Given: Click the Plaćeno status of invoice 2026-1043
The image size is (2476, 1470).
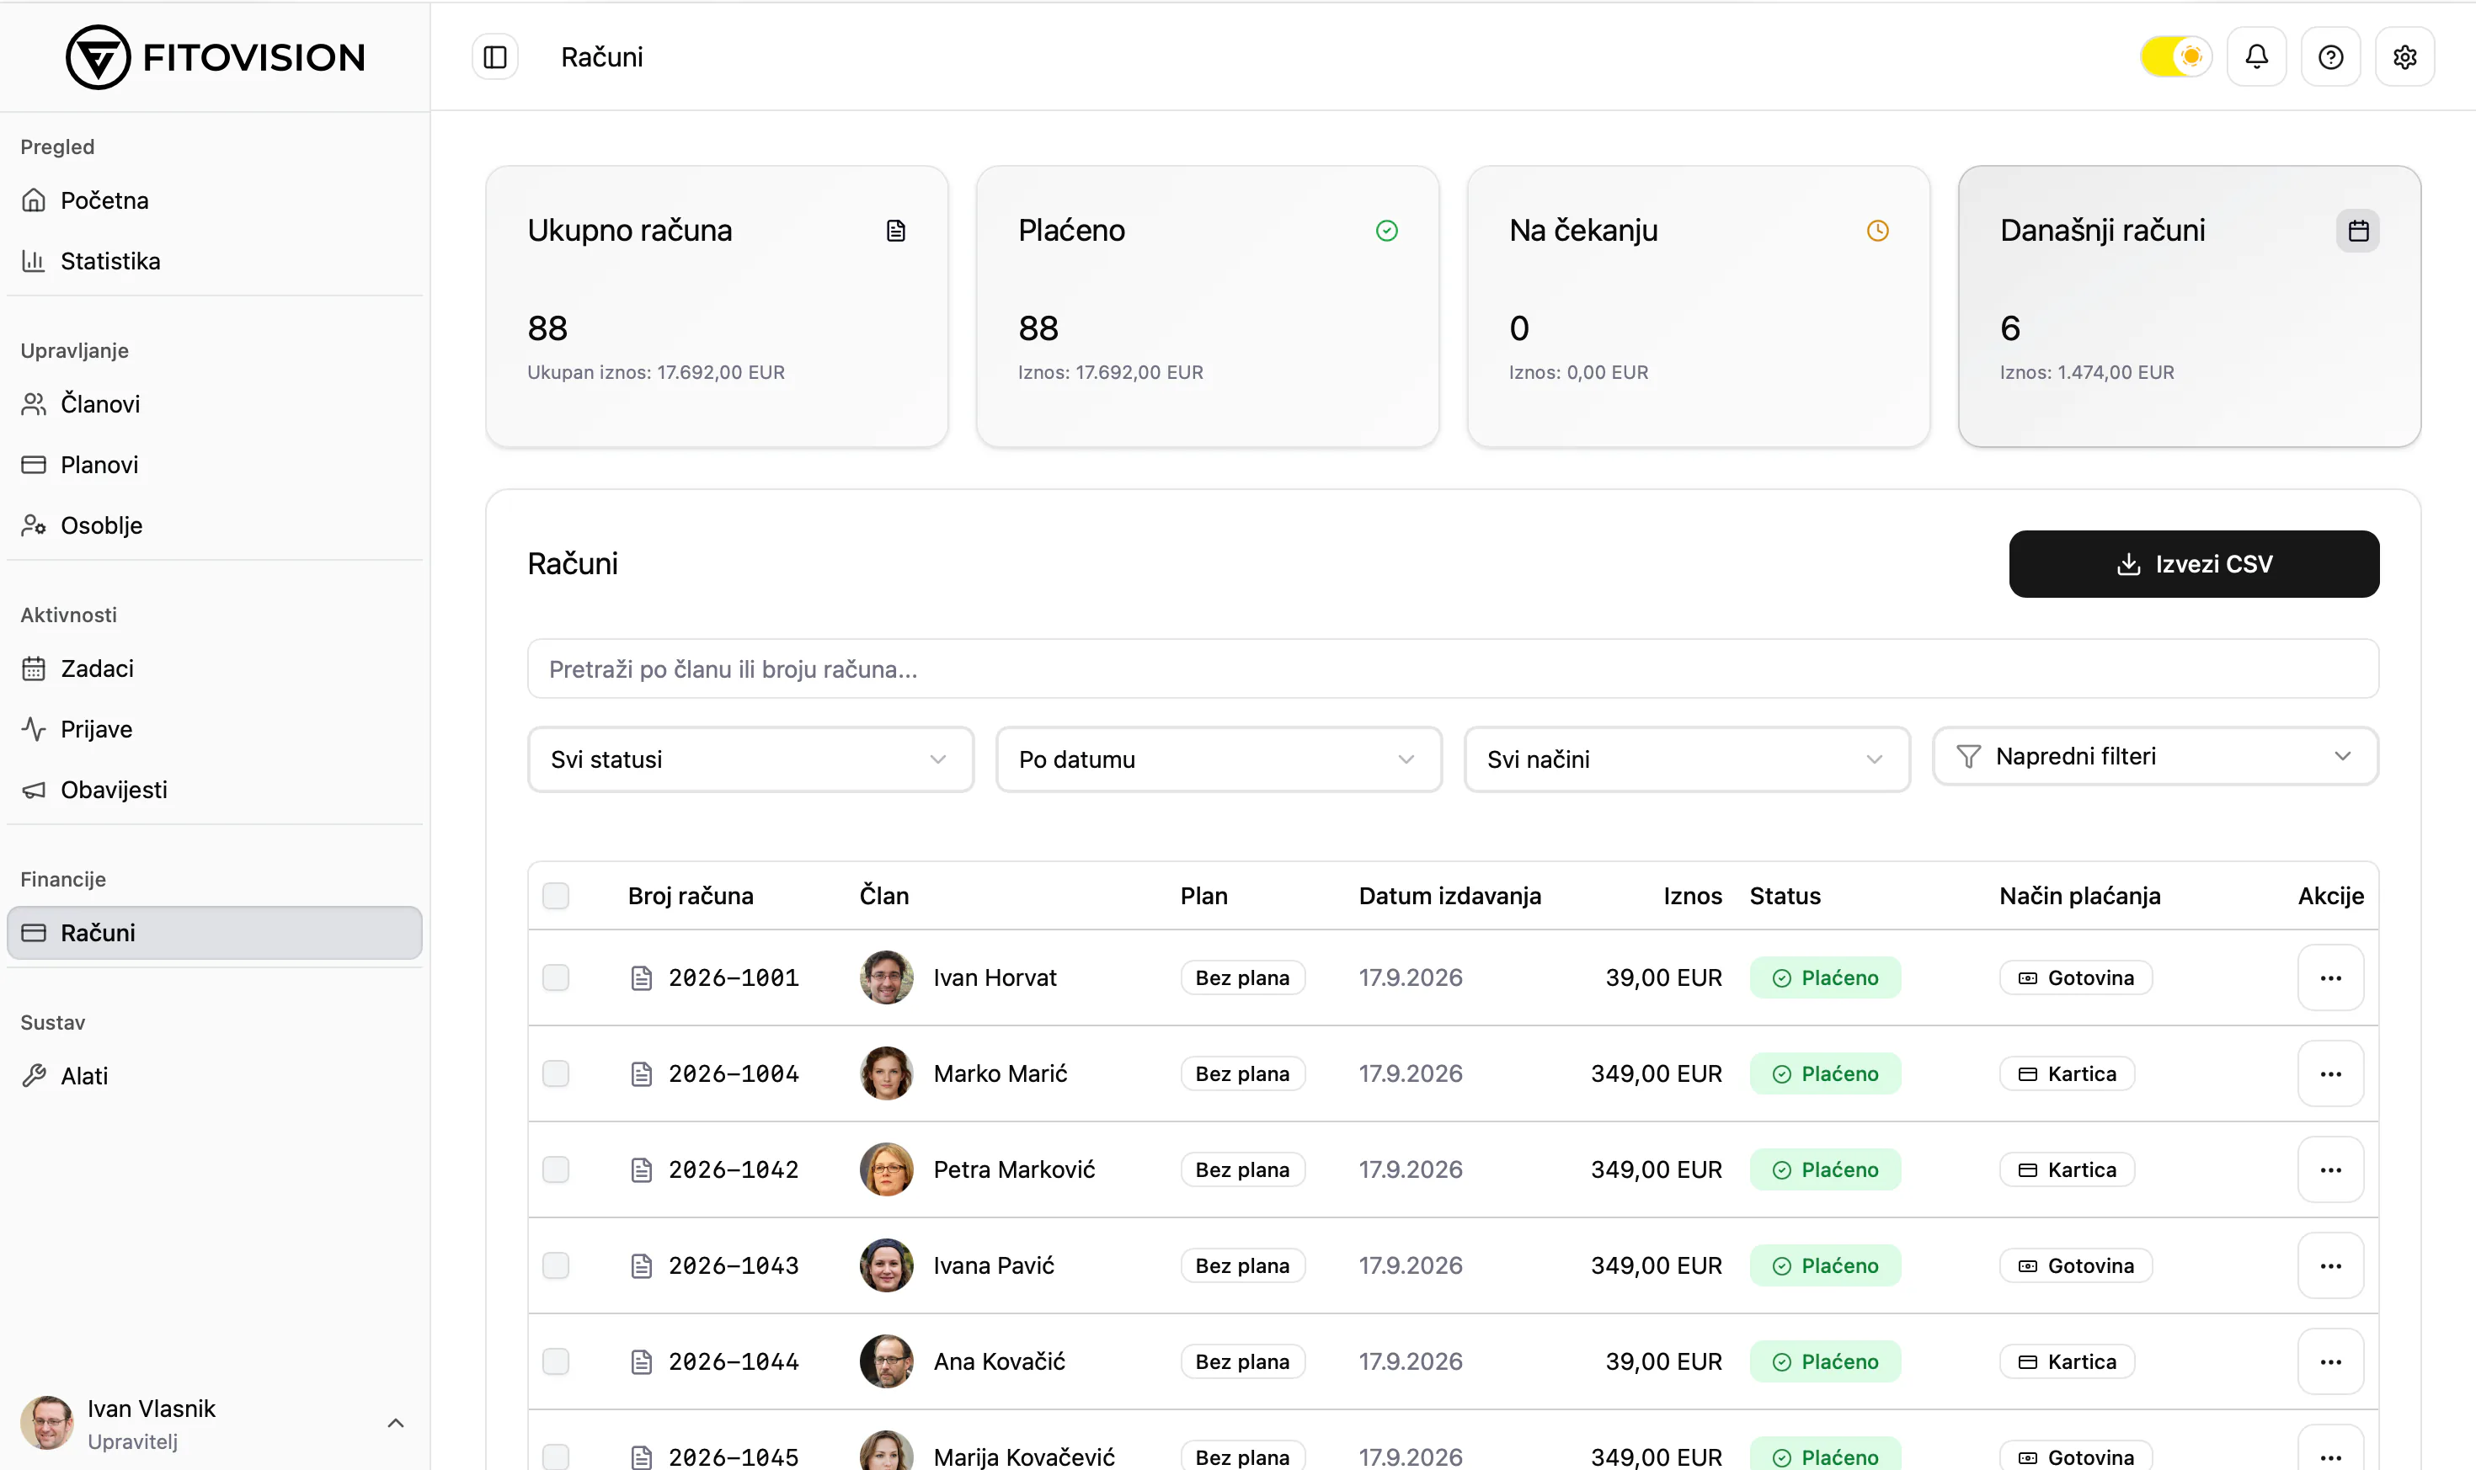Looking at the screenshot, I should pos(1825,1266).
